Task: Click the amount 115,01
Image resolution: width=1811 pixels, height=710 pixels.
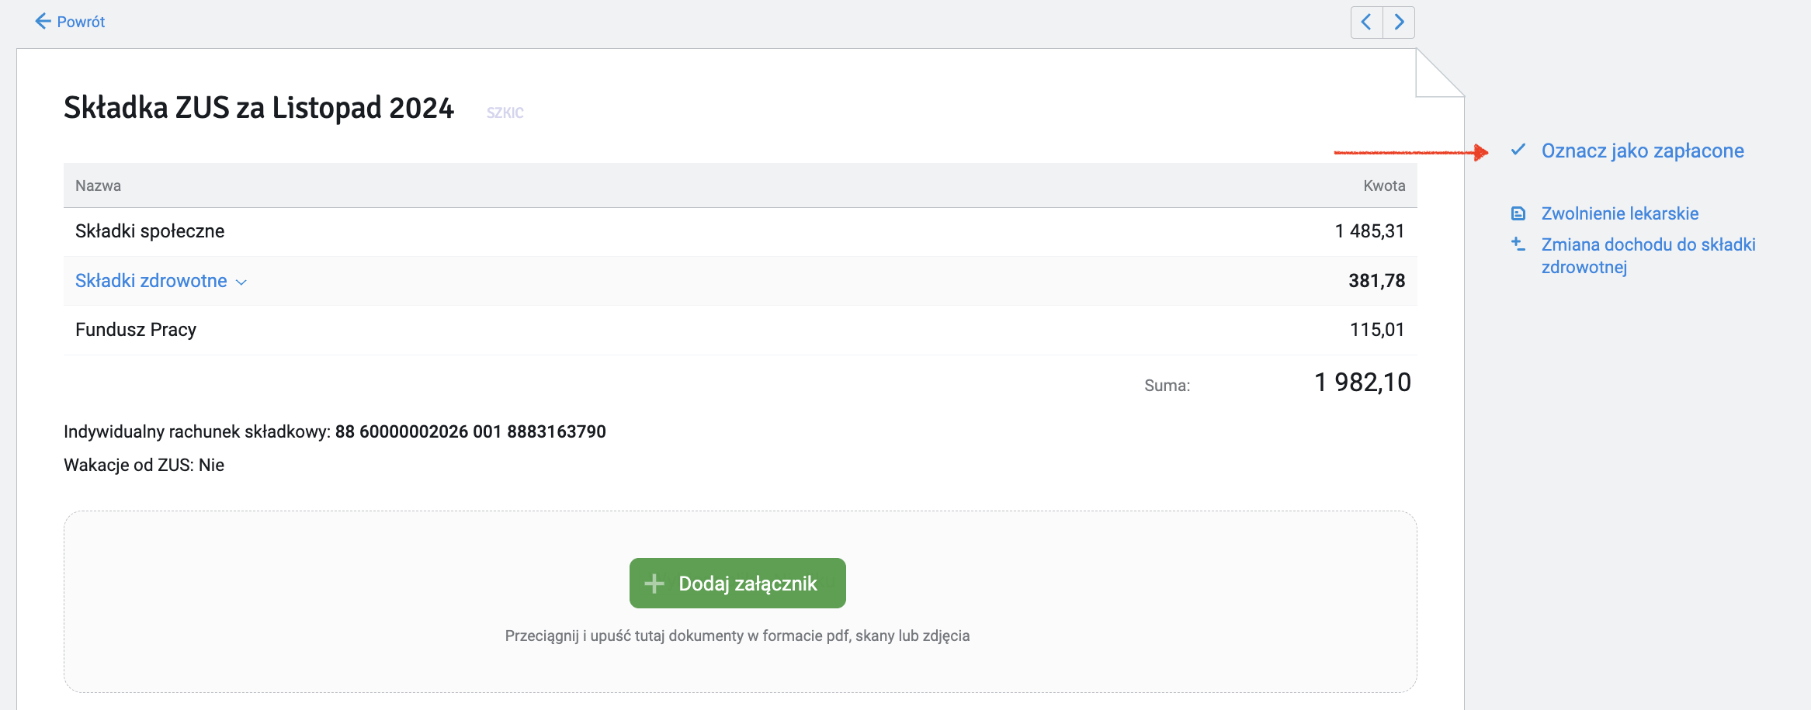Action: pos(1377,330)
